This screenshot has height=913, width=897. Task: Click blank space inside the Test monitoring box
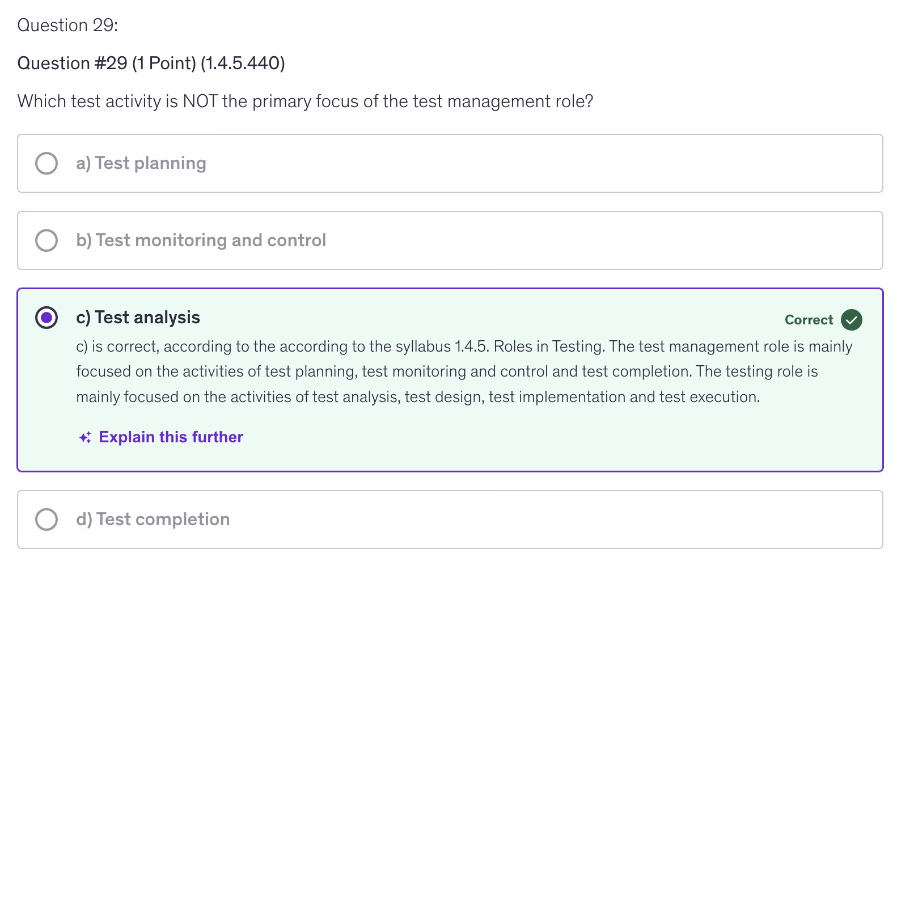[x=595, y=240]
